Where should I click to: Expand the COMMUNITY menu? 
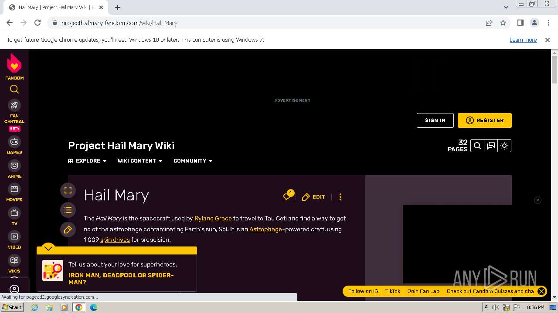pos(193,161)
